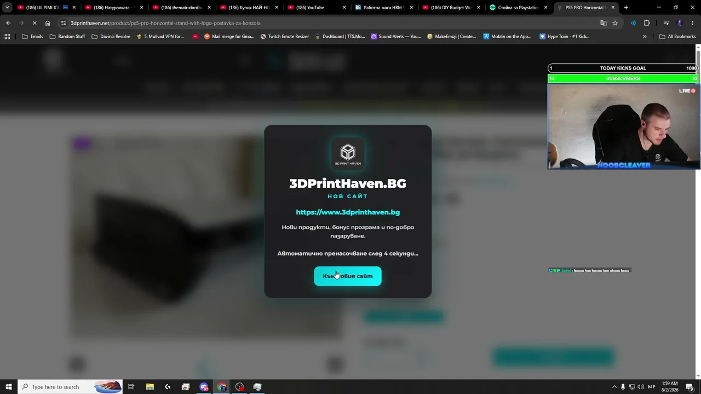Screen dimensions: 701x394
Task: Open the Random Stuff bookmark folder
Action: point(67,37)
